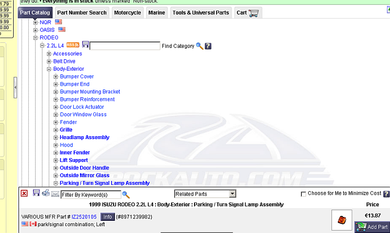Image resolution: width=390 pixels, height=233 pixels.
Task: Expand the NQR model node
Action: (x=36, y=22)
